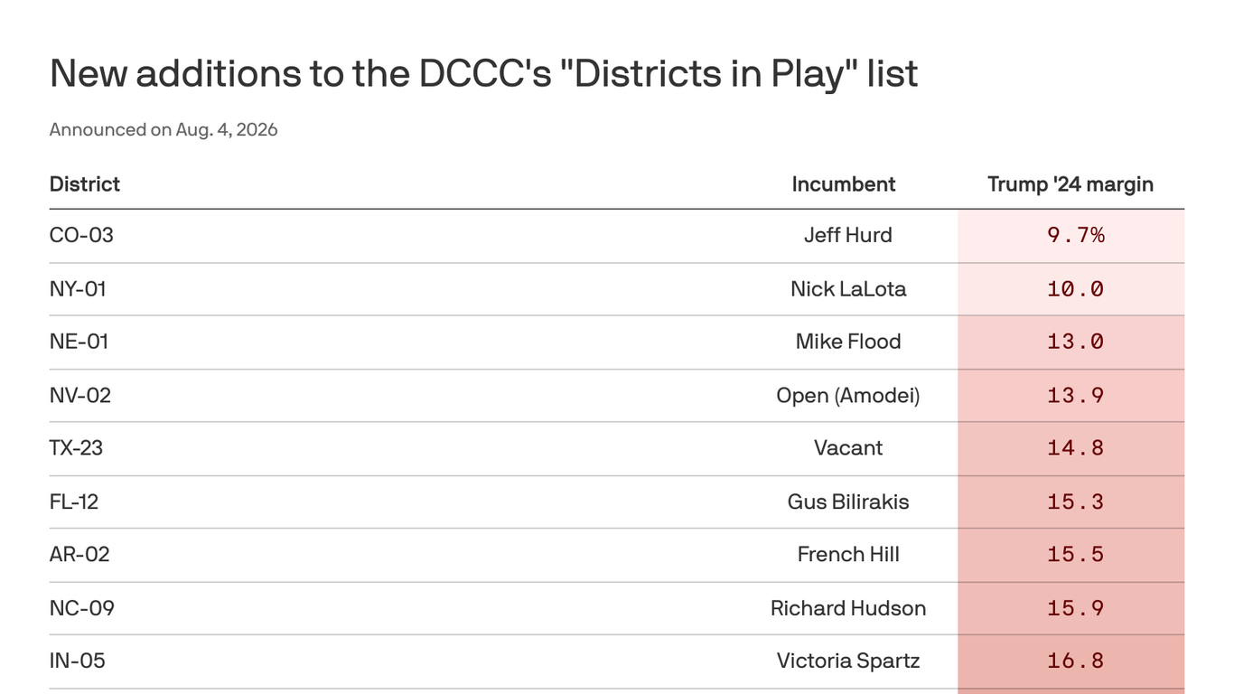
Task: Click incumbent name Jeff Hurd
Action: tap(848, 235)
